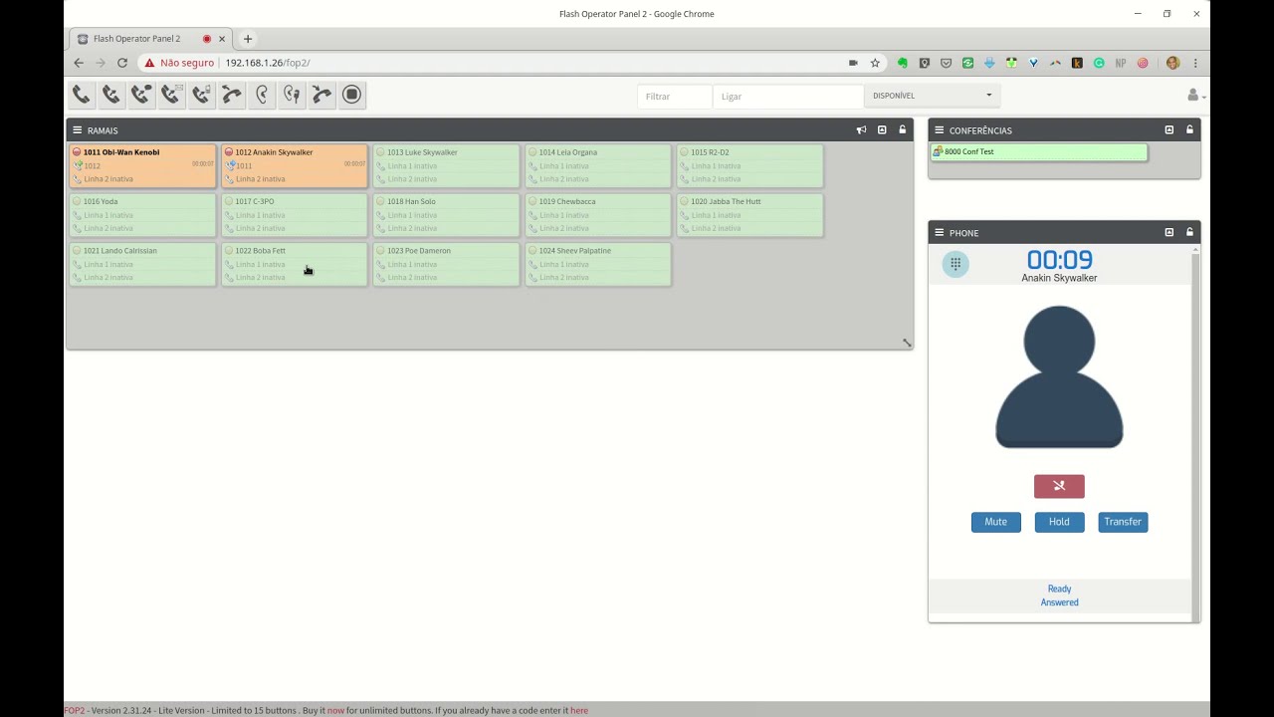Click the Listen ear icon
The height and width of the screenshot is (717, 1274).
[262, 95]
